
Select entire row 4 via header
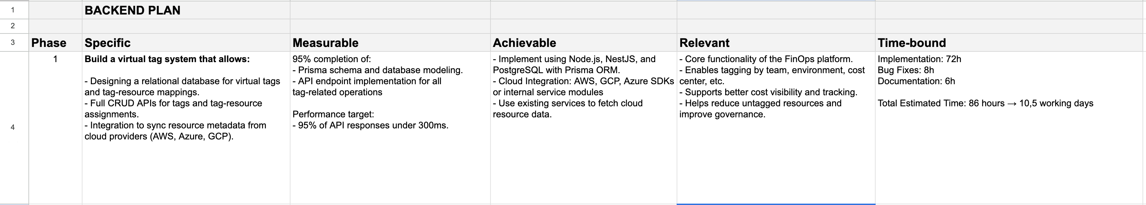click(12, 127)
